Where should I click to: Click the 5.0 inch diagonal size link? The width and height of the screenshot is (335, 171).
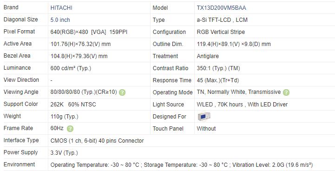click(60, 20)
